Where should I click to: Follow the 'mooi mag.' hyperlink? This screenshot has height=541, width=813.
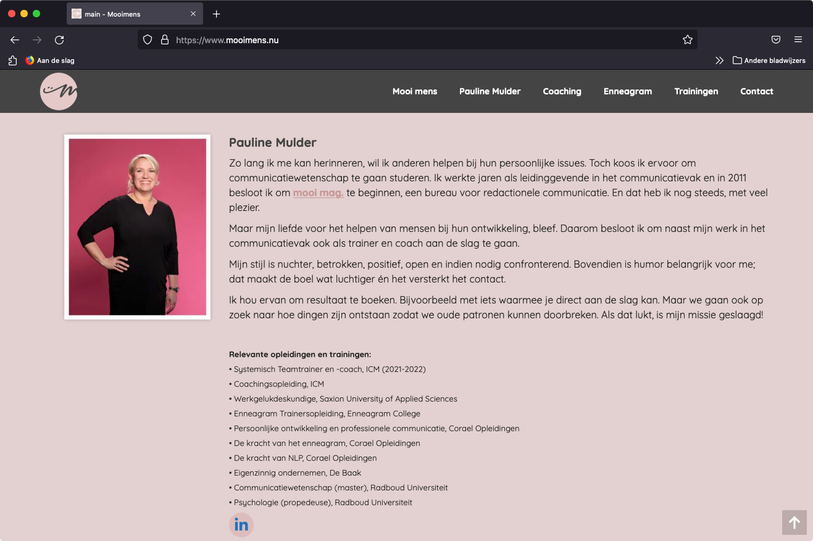point(318,192)
